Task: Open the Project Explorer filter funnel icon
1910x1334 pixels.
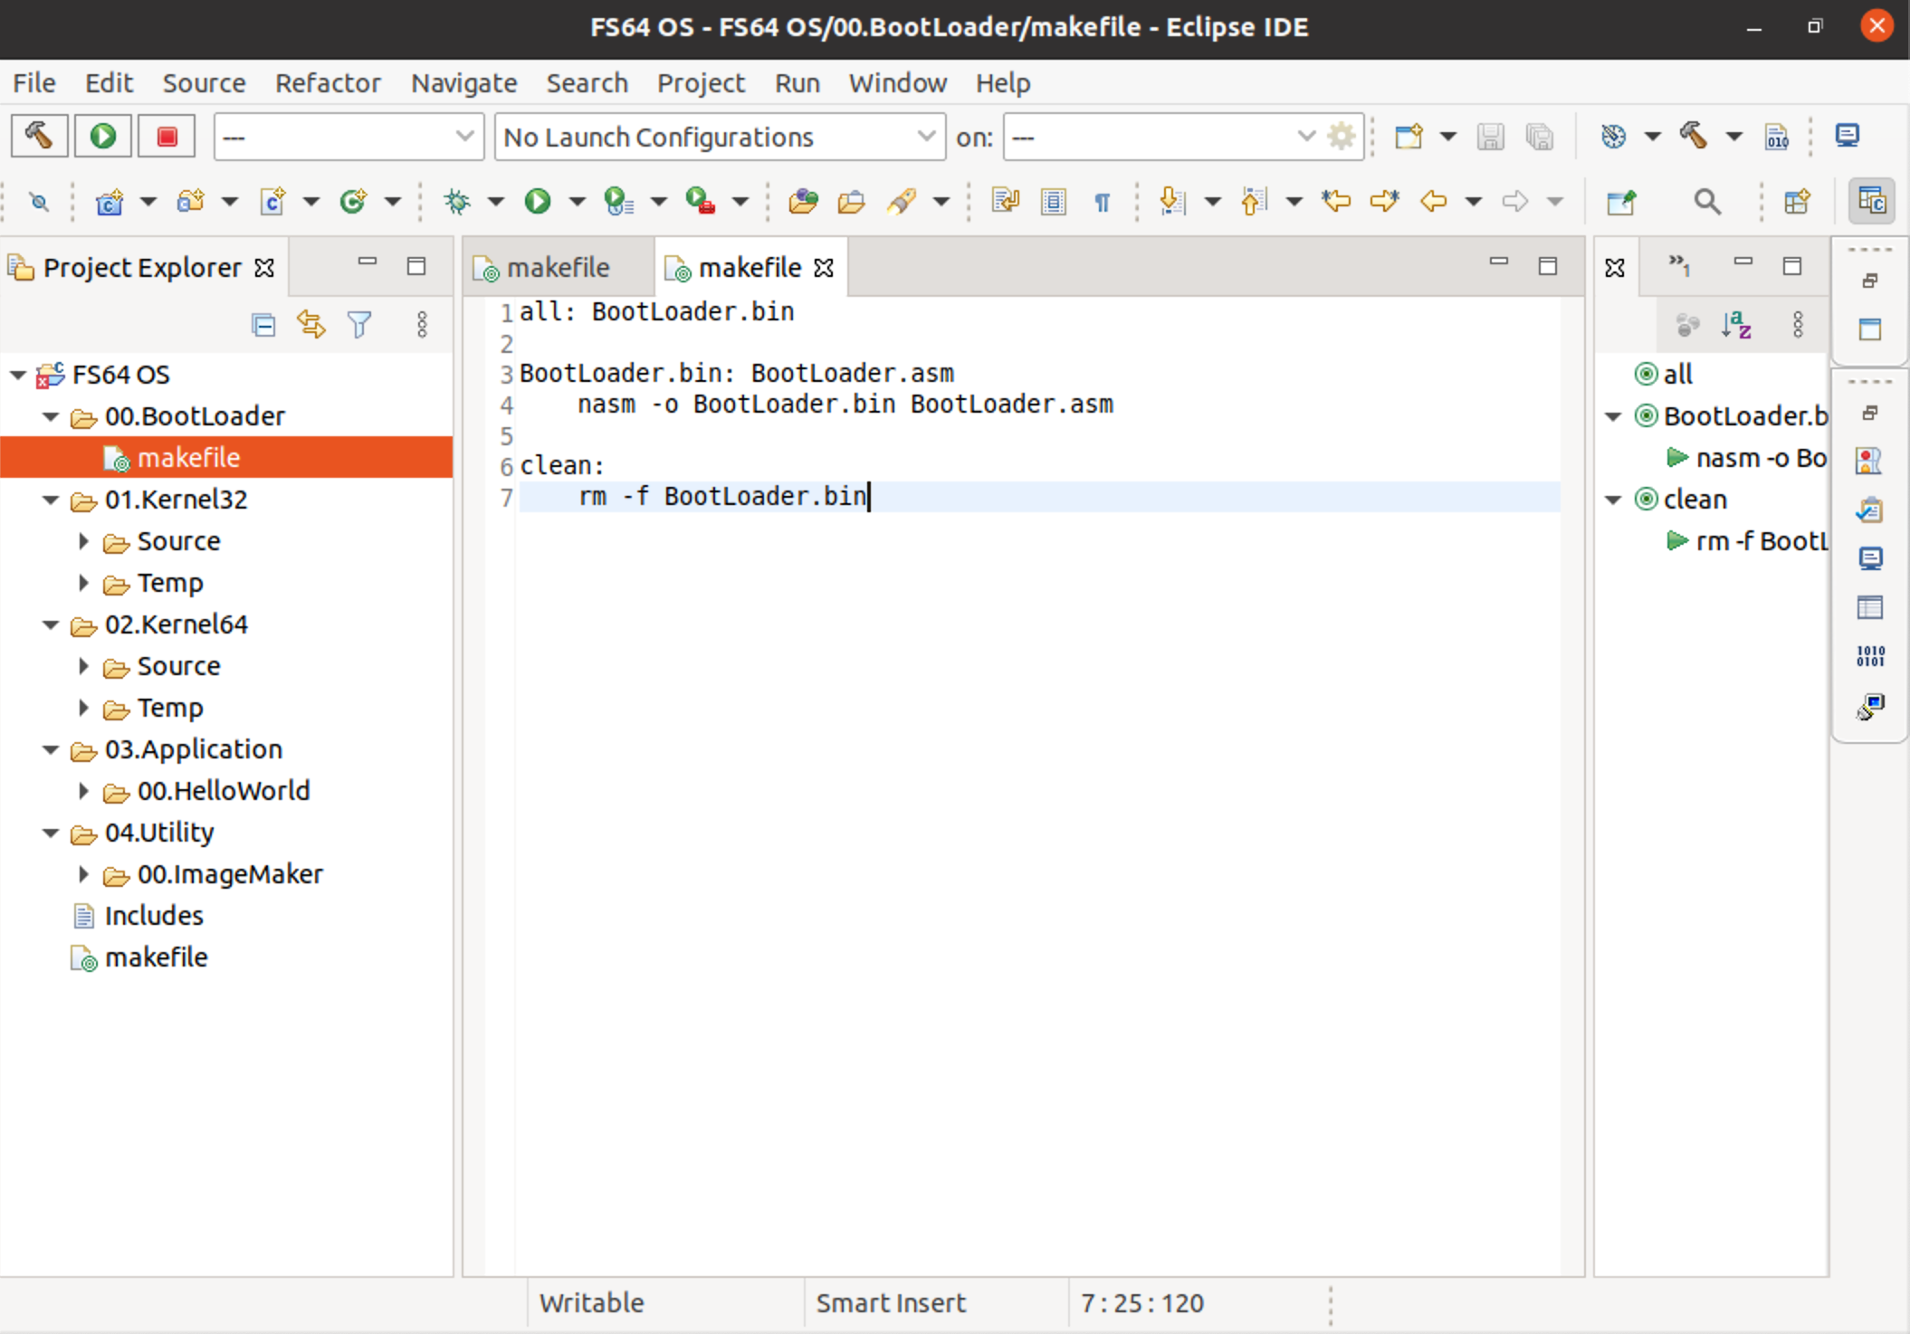Action: 359,325
